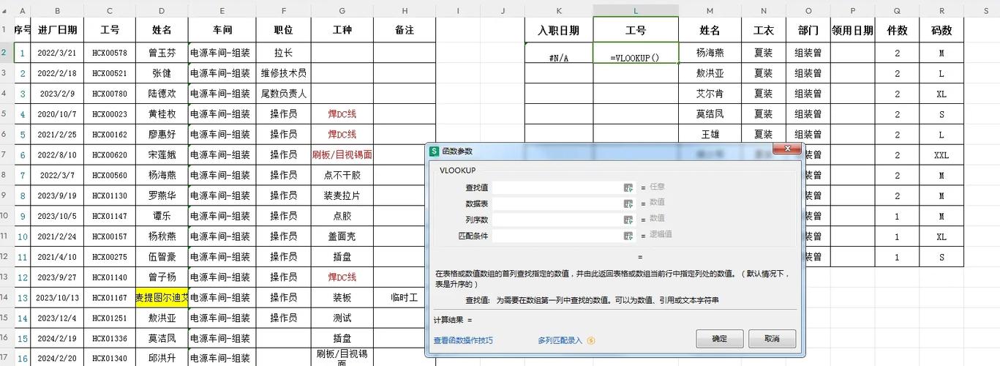Click the yellow-highlighted name cell 麦提图尔迪艾

tap(162, 298)
